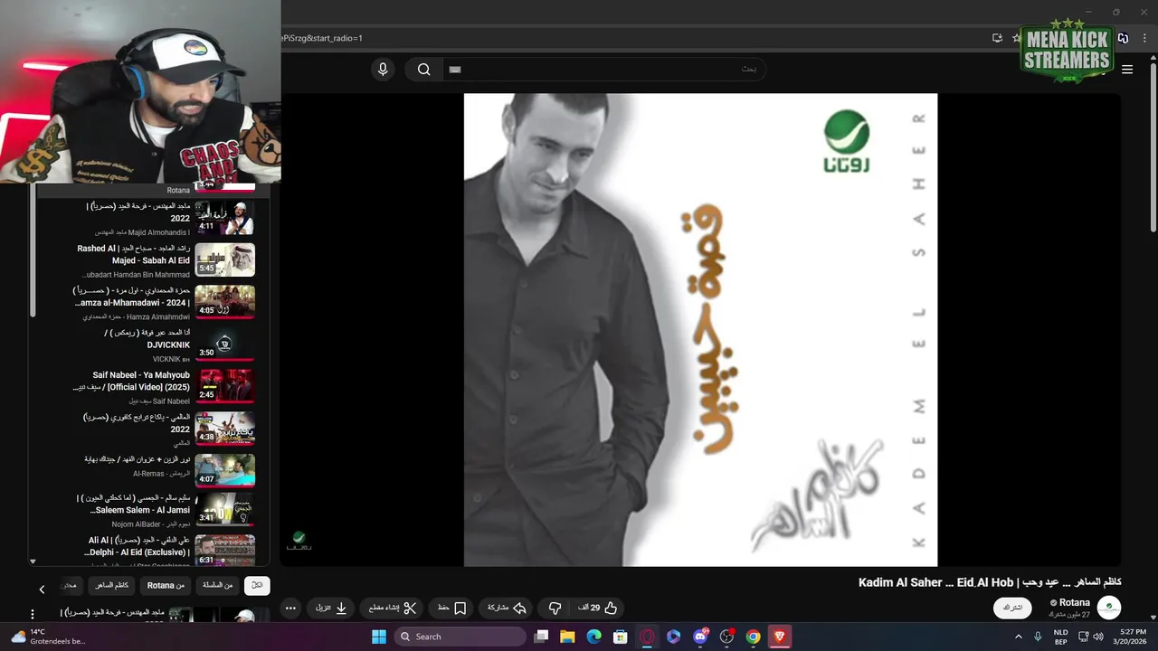Viewport: 1158px width, 651px height.
Task: Open the Rashed Al Majed Sabah Al Eid thumbnail
Action: pyautogui.click(x=224, y=259)
